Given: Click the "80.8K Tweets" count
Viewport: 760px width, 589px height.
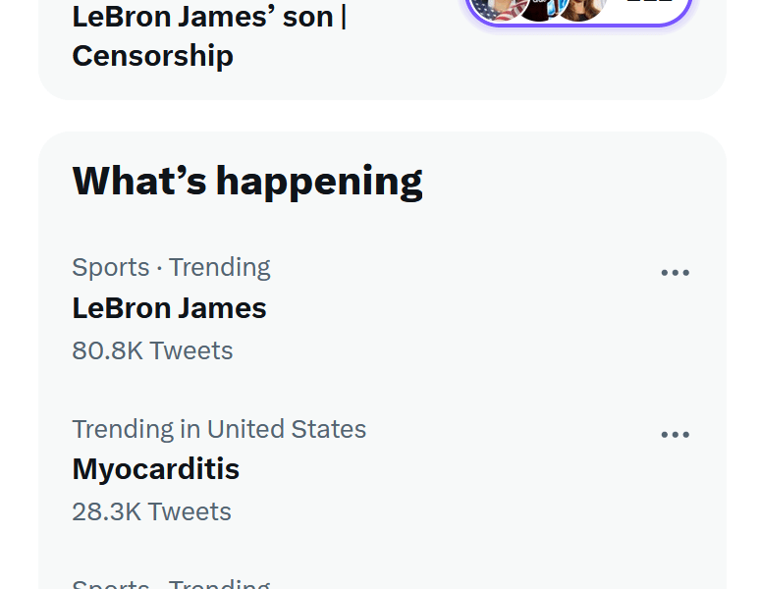Looking at the screenshot, I should (x=152, y=350).
